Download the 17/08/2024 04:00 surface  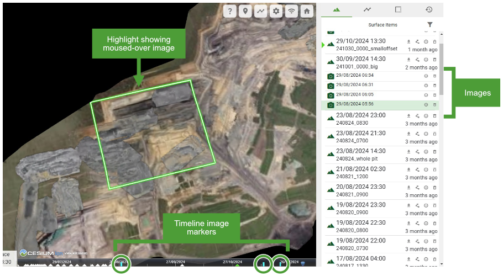click(x=408, y=259)
